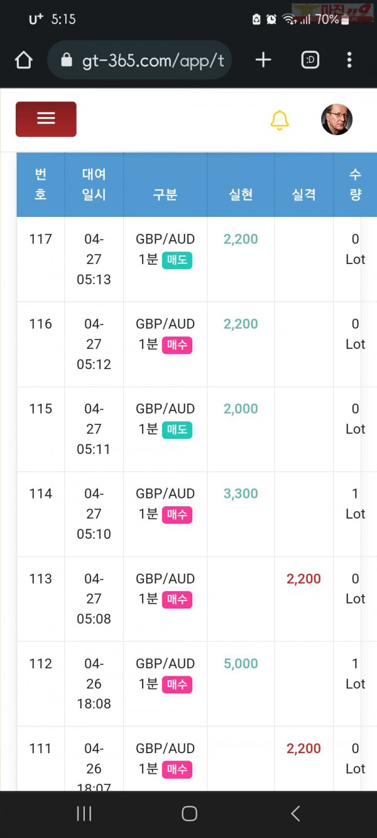Screen dimensions: 377x838
Task: Open the browser three-dot menu
Action: [x=349, y=60]
